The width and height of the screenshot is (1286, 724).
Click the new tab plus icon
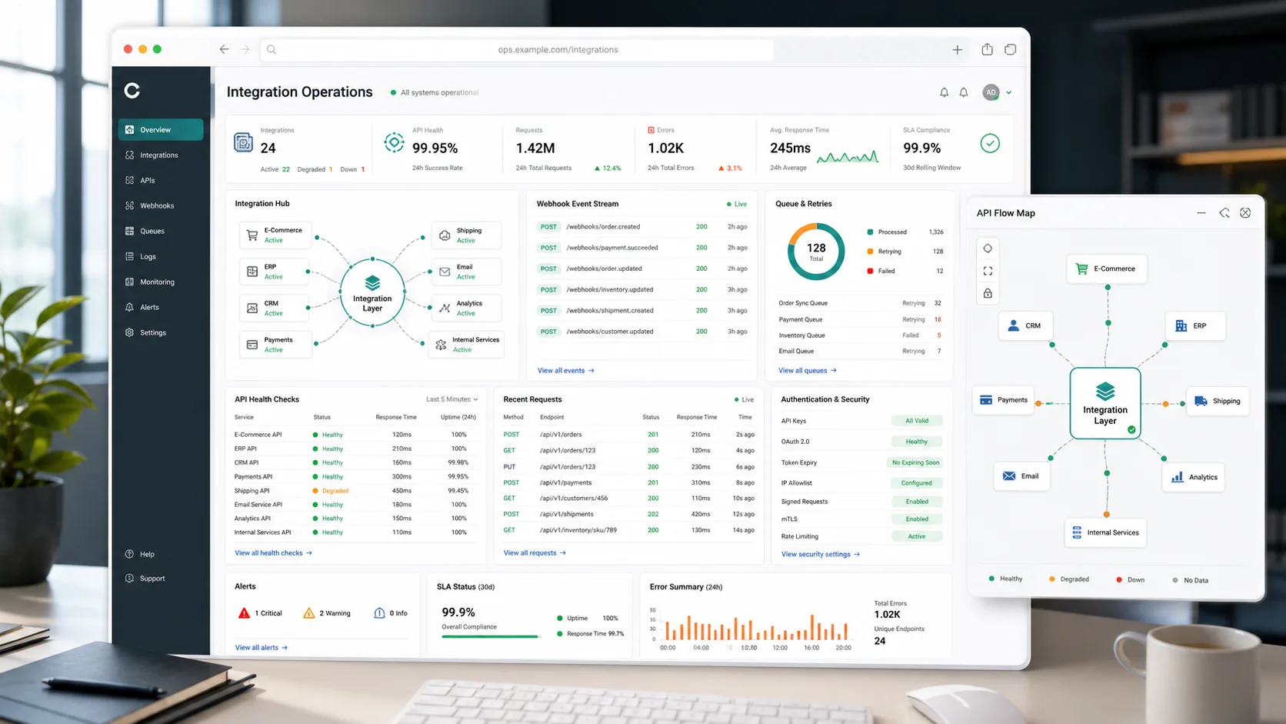tap(958, 49)
